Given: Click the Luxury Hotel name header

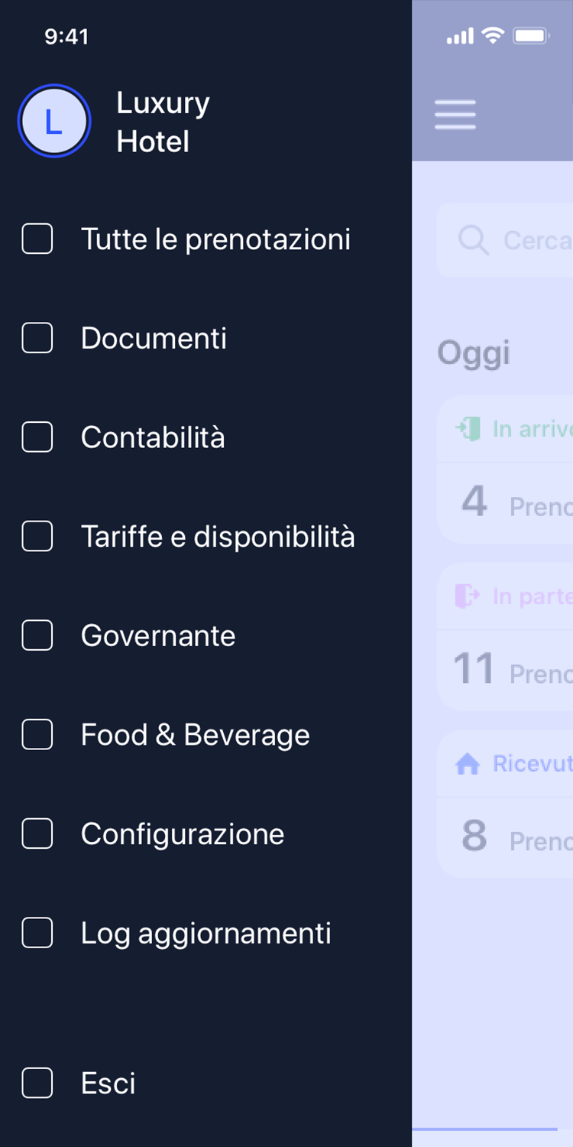Looking at the screenshot, I should click(163, 122).
